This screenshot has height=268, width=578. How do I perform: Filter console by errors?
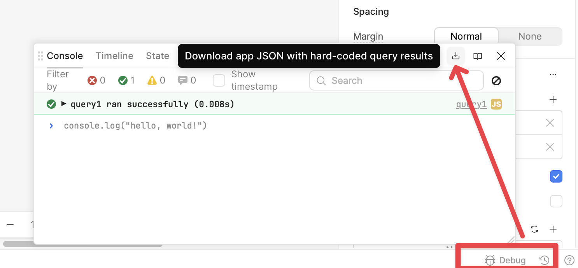(92, 80)
